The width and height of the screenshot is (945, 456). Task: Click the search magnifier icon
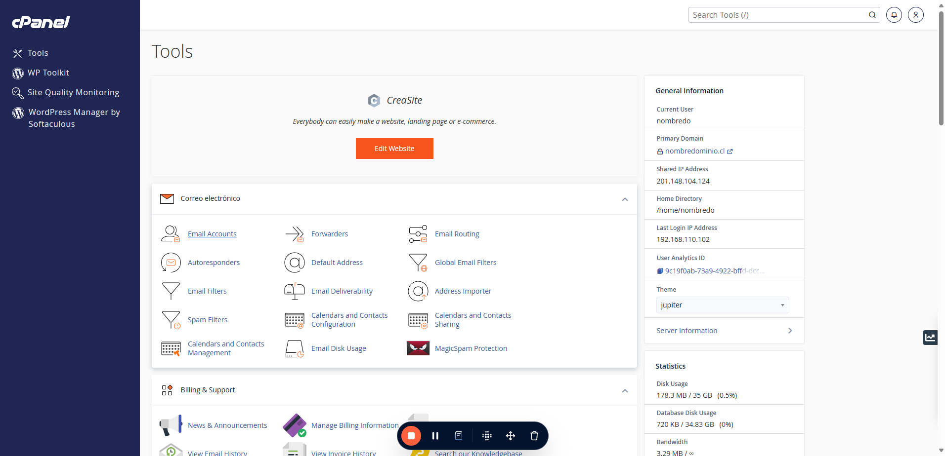pyautogui.click(x=872, y=15)
